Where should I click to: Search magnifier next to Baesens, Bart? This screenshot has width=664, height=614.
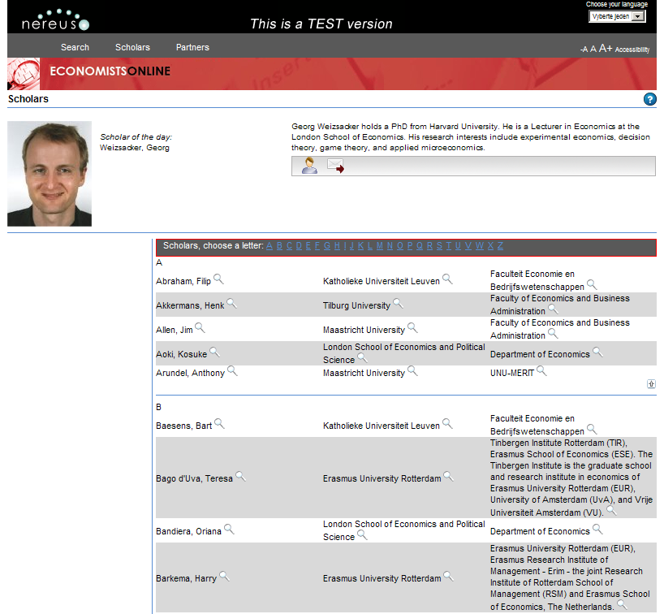tap(219, 424)
